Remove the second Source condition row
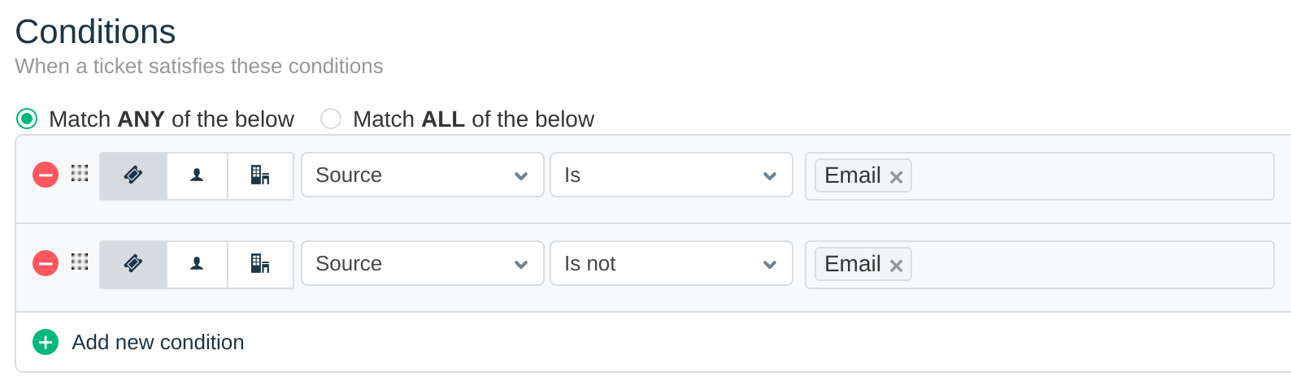The height and width of the screenshot is (385, 1291). pos(46,263)
